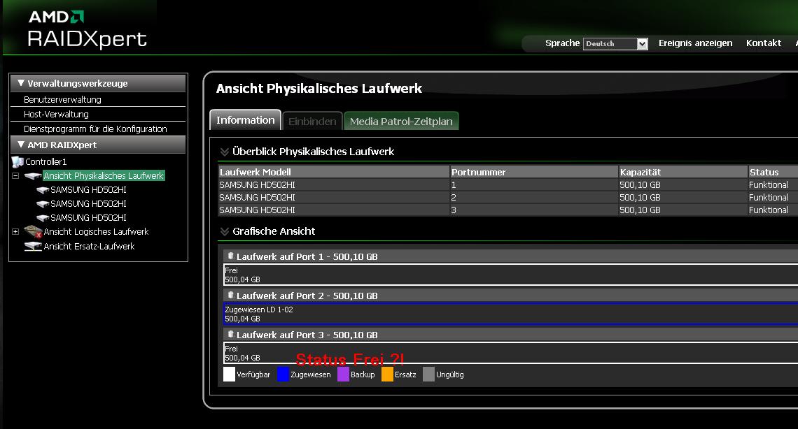Image resolution: width=798 pixels, height=429 pixels.
Task: Switch to the Einbinden tab
Action: tap(312, 122)
